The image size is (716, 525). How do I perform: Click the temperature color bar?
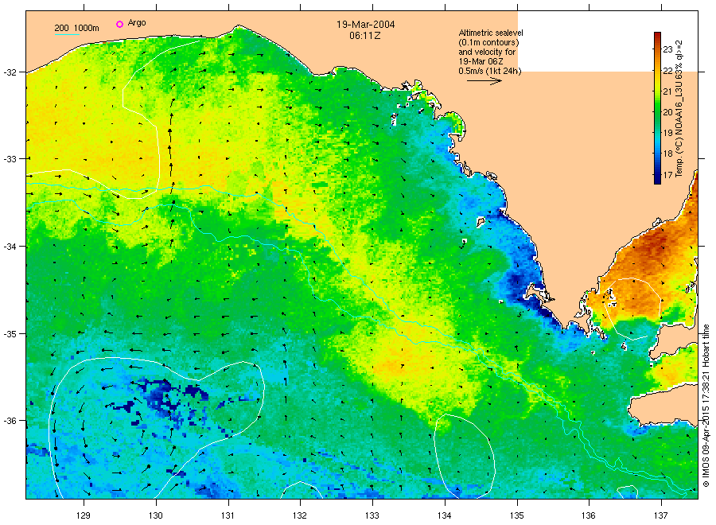tap(657, 107)
